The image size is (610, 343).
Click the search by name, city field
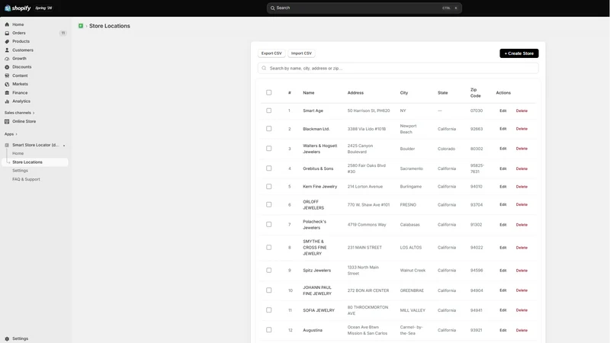pyautogui.click(x=398, y=68)
